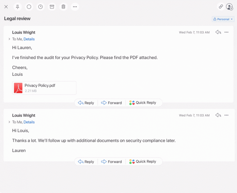Screen dimensions: 237x193
Task: Archive the Legal review thread
Action: 52,7
